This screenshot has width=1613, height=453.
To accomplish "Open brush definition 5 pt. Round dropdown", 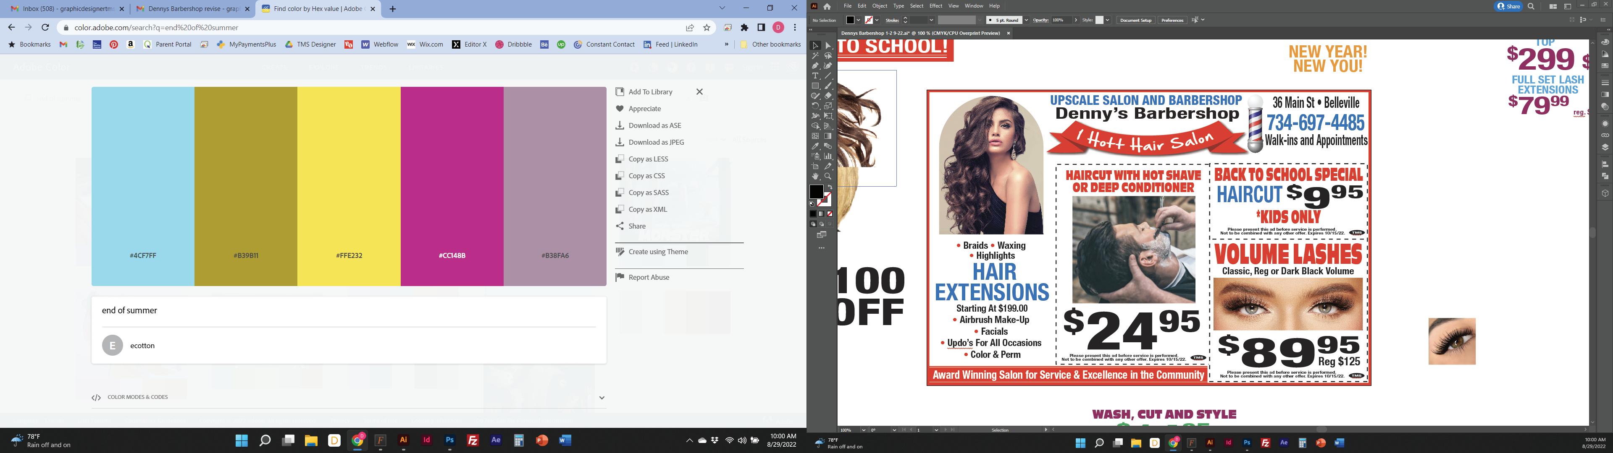I will pos(1026,20).
